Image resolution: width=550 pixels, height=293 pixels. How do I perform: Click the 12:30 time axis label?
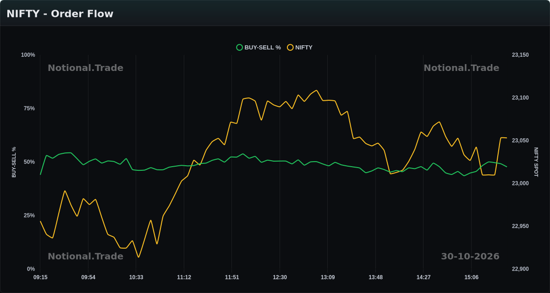280,277
